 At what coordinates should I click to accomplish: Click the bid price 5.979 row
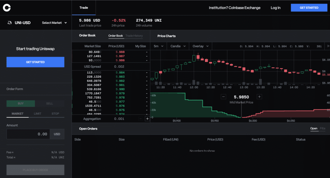(x=111, y=93)
